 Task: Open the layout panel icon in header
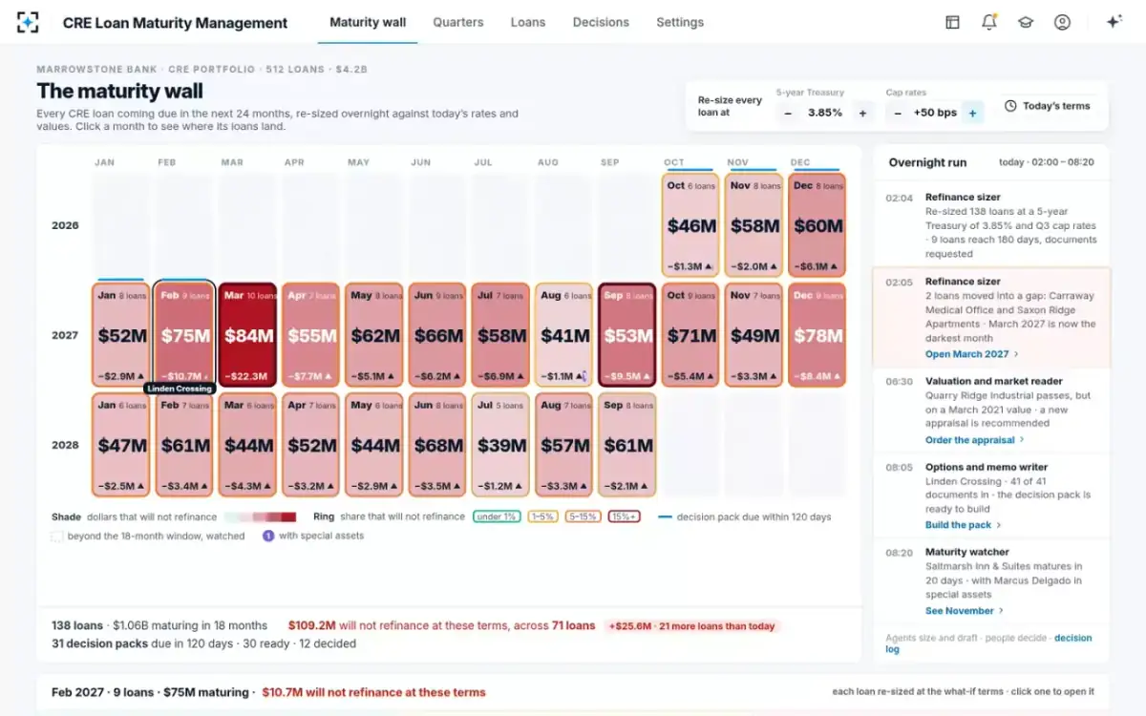click(952, 22)
